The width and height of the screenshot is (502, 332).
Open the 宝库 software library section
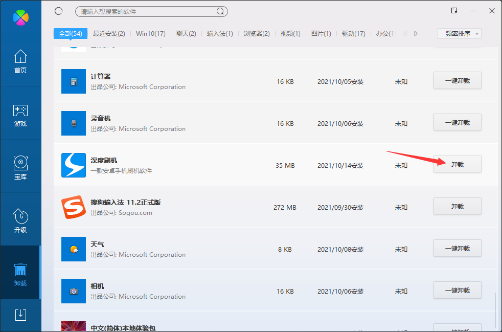click(20, 168)
